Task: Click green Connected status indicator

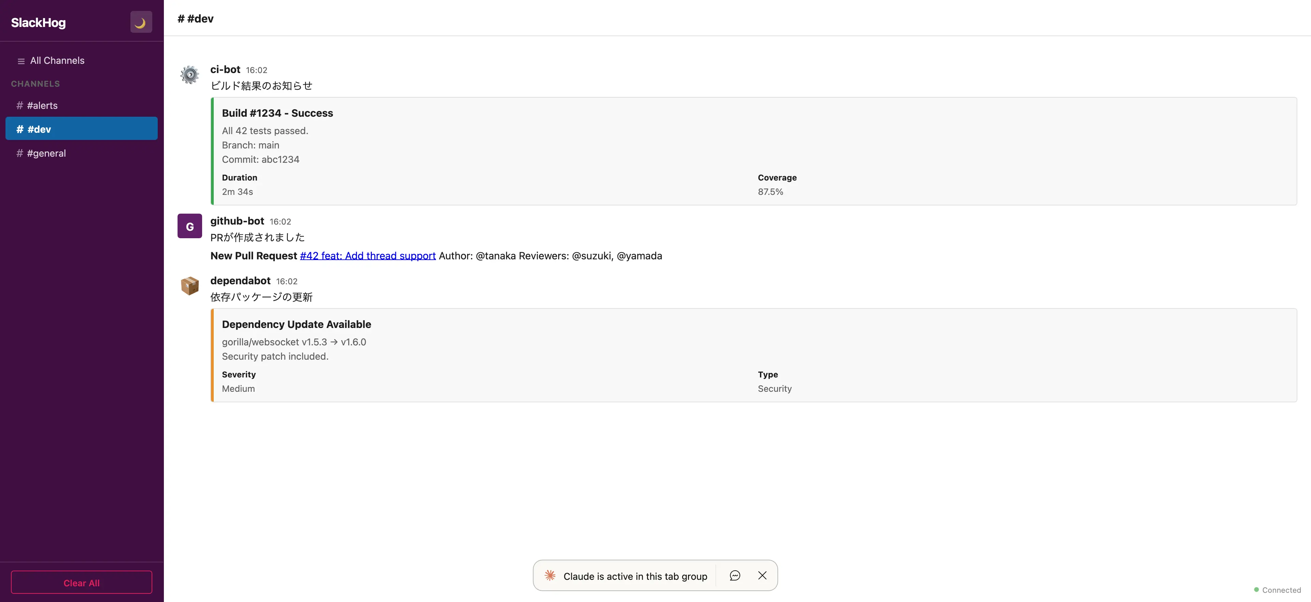Action: click(x=1256, y=590)
